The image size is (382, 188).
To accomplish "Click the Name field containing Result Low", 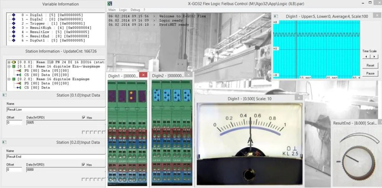I will [x=56, y=109].
